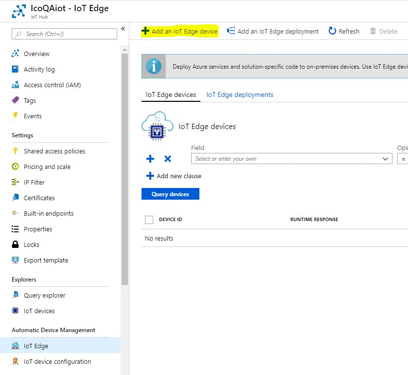Click the Overview icon in sidebar
Viewport: 408px width, 375px height.
[x=15, y=54]
